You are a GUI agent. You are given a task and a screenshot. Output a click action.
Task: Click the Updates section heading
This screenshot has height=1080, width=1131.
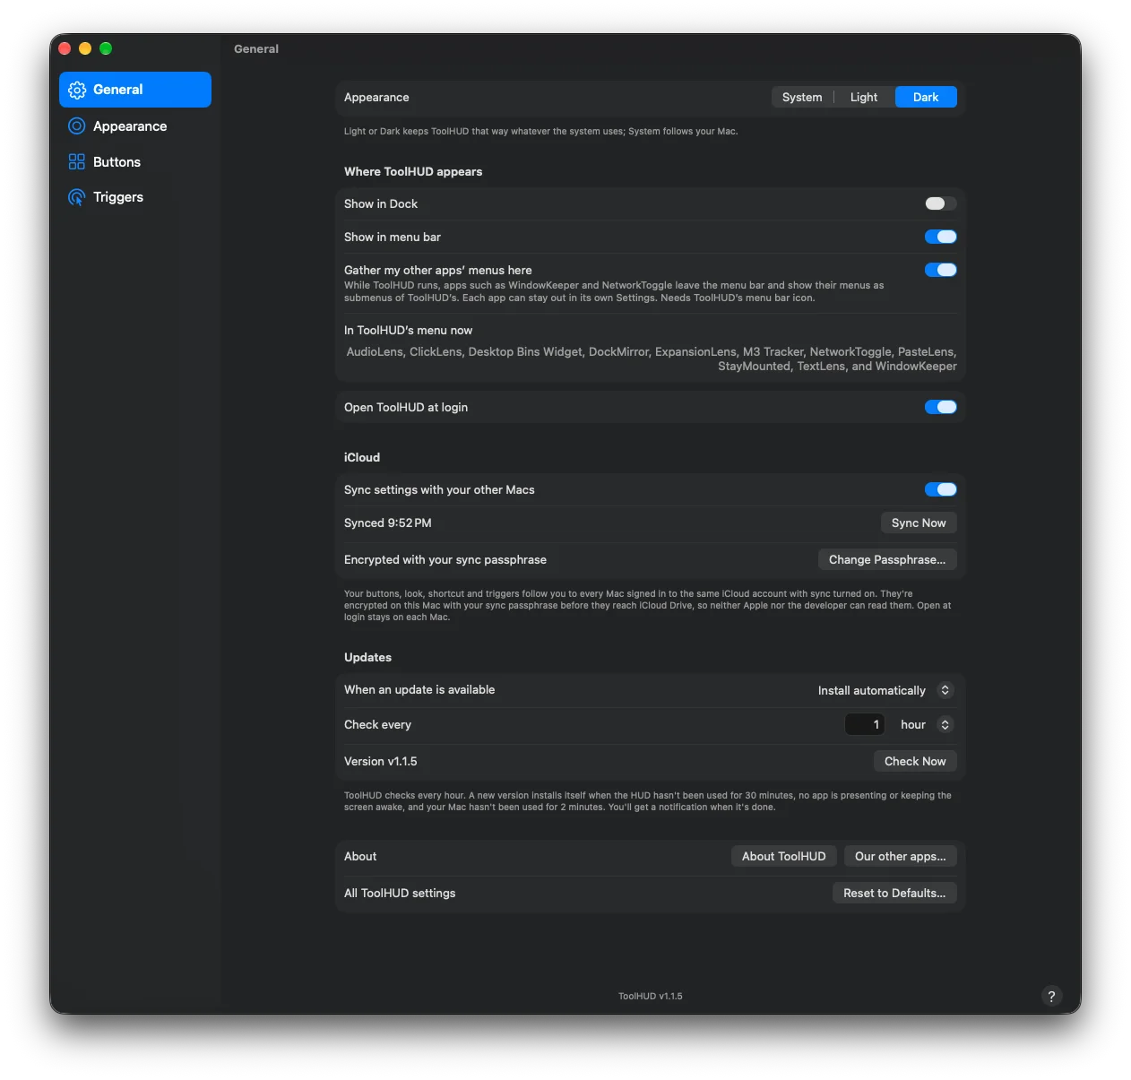pos(367,657)
